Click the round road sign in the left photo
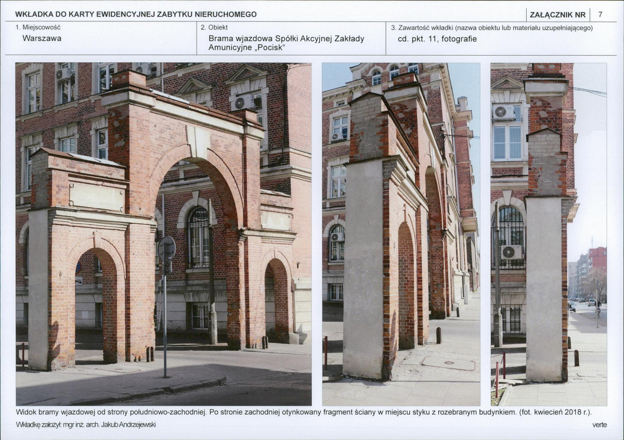Screen dimensions: 624x440 166,249
